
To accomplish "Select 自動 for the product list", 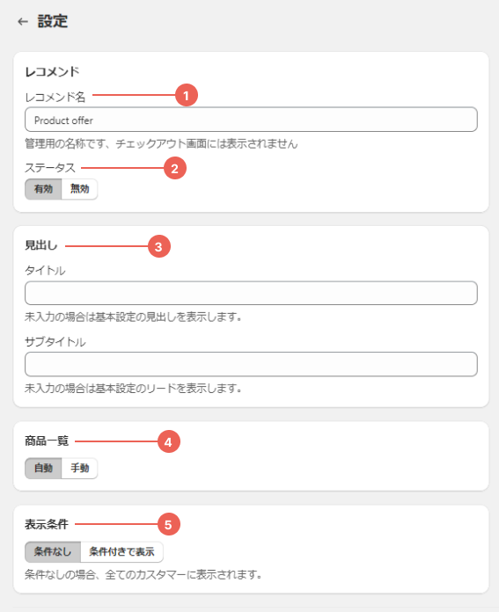I will tap(43, 468).
